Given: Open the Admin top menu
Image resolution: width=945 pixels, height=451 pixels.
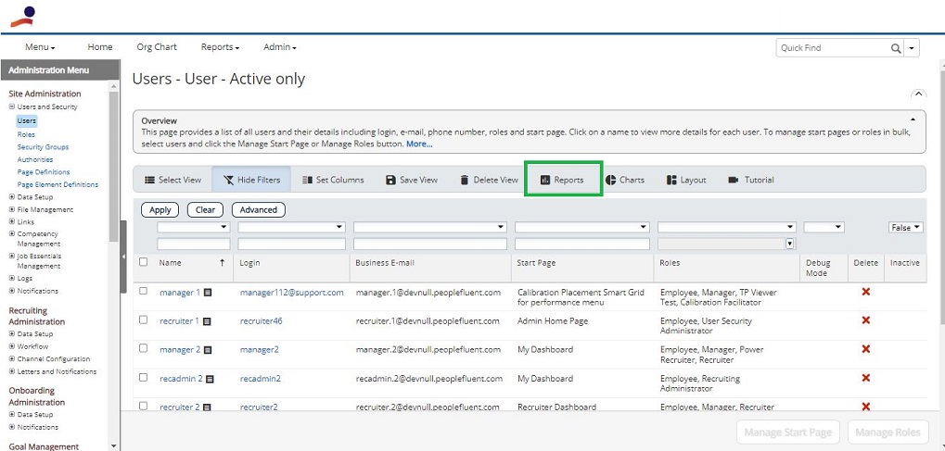Looking at the screenshot, I should point(280,47).
